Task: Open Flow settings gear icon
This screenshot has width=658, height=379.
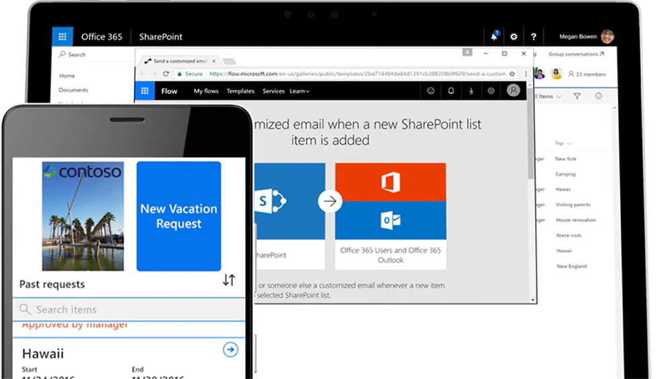Action: pyautogui.click(x=491, y=91)
